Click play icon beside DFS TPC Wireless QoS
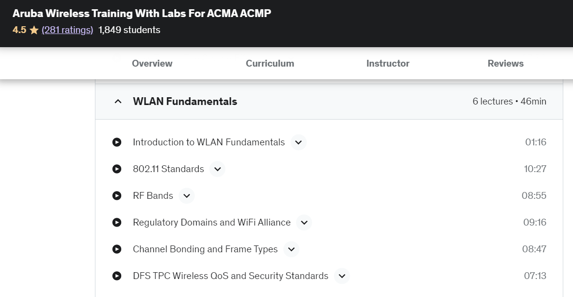 [x=117, y=276]
